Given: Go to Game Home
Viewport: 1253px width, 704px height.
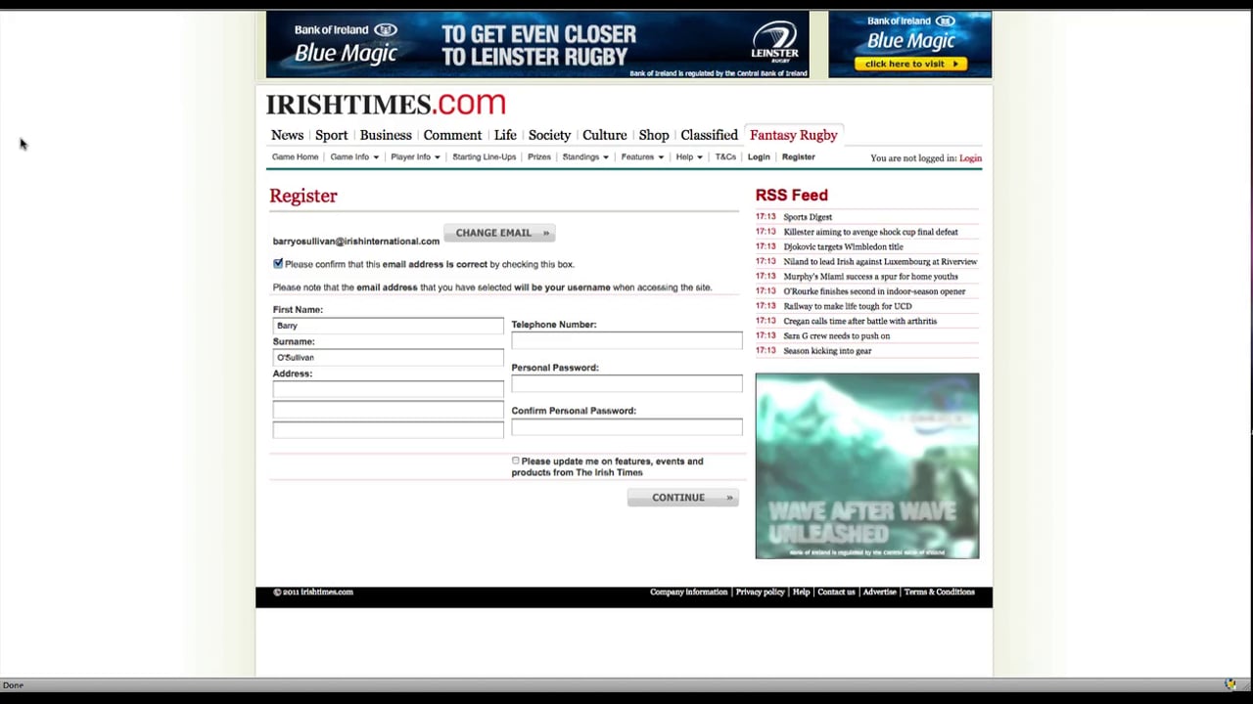Looking at the screenshot, I should point(295,156).
